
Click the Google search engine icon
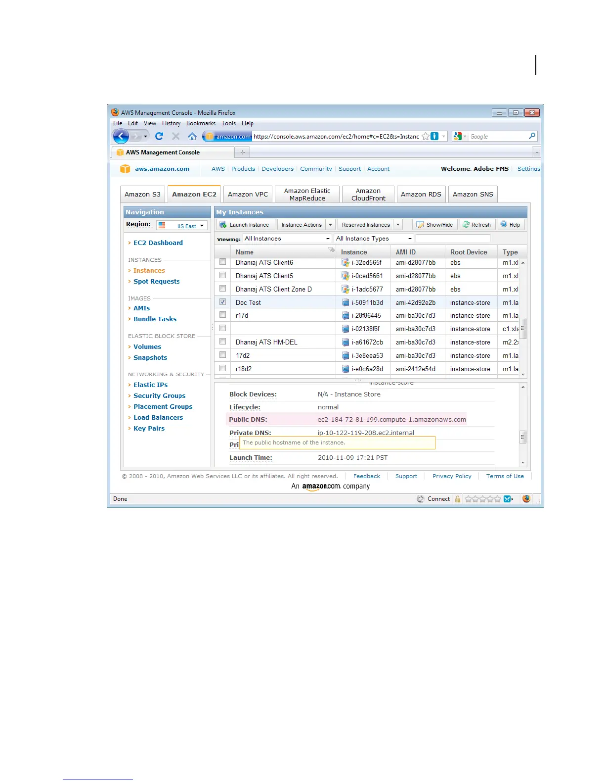[458, 136]
